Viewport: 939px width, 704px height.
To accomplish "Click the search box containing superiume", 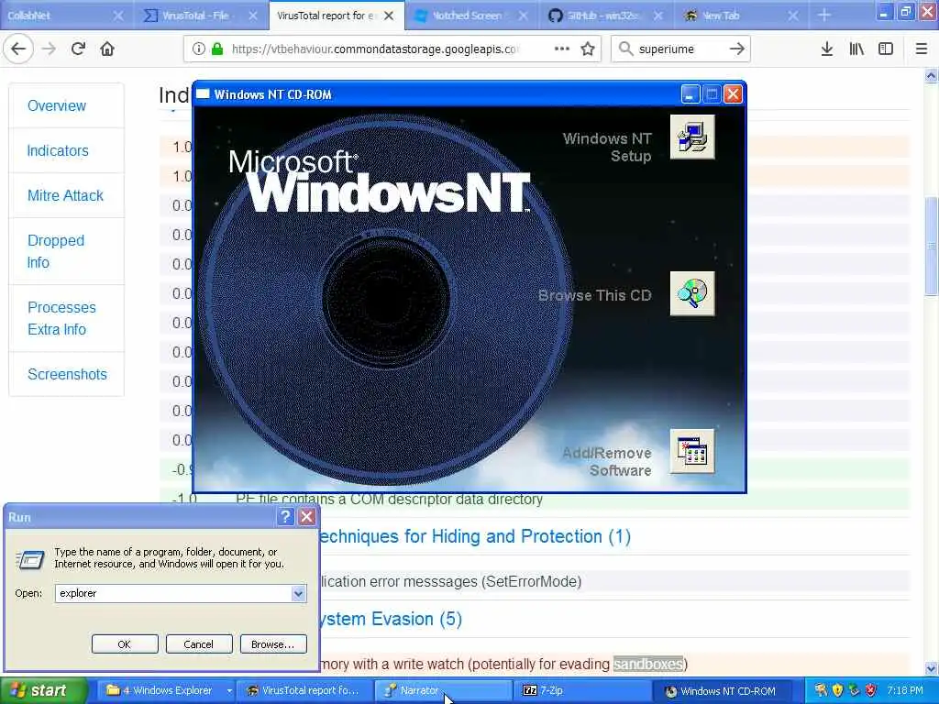I will [680, 49].
